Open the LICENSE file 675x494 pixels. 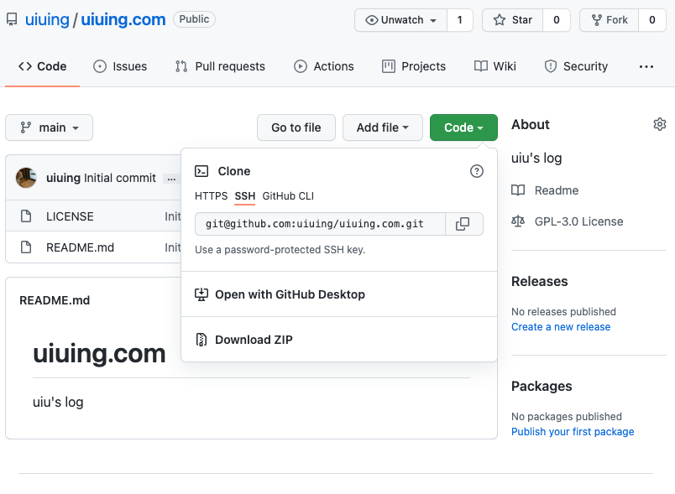pyautogui.click(x=70, y=216)
